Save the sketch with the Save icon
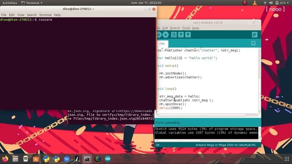The width and height of the screenshot is (292, 164). [188, 35]
